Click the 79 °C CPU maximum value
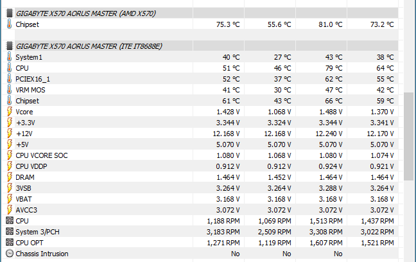The width and height of the screenshot is (416, 262). point(334,68)
